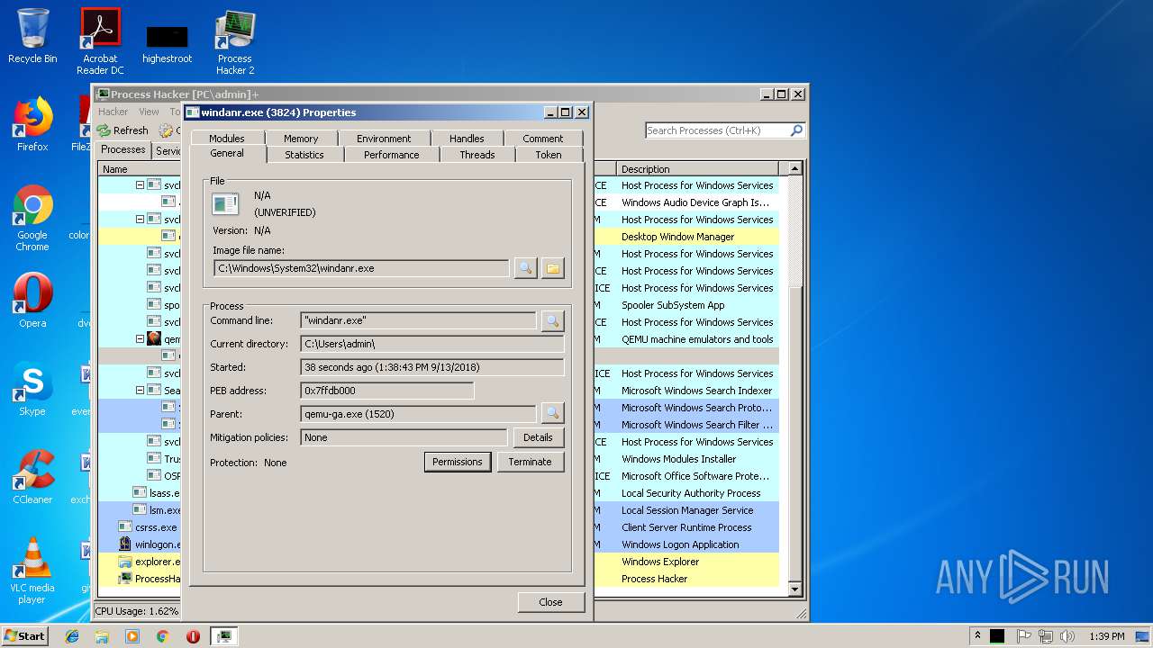Switch to the Threads tab

[x=477, y=155]
